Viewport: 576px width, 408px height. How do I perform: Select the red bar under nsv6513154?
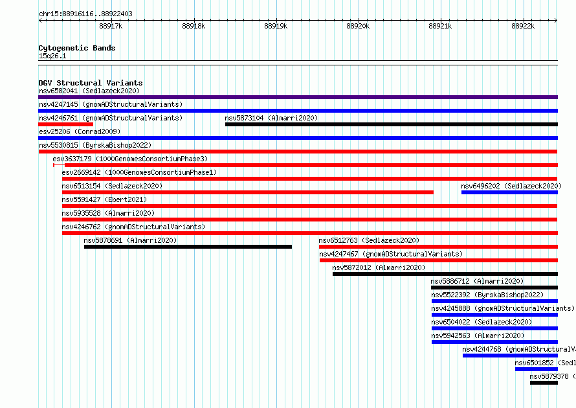248,192
